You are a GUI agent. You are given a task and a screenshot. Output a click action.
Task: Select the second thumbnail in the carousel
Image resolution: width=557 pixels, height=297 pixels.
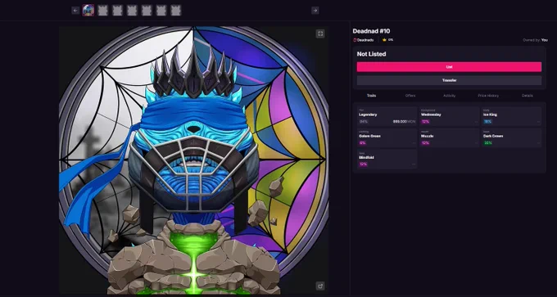tap(103, 11)
